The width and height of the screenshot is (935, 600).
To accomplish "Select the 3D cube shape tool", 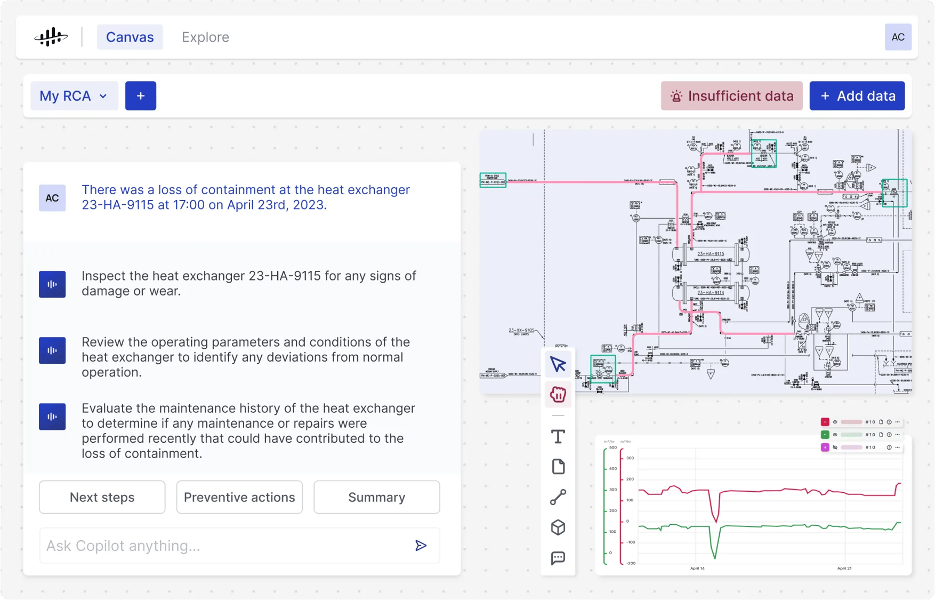I will [558, 527].
